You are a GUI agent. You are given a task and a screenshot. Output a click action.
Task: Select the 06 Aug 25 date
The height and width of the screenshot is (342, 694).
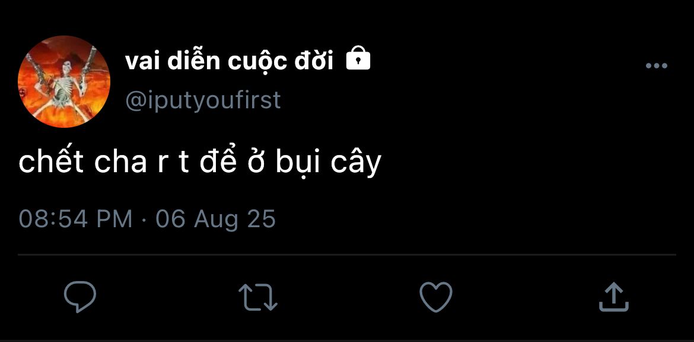tap(215, 220)
